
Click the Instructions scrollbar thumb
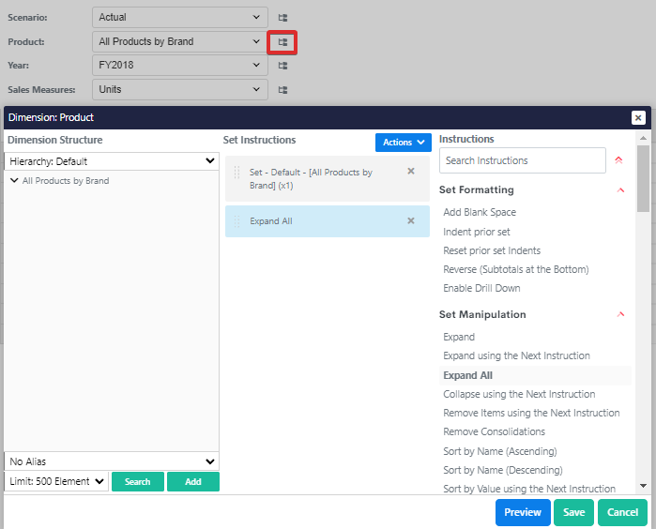pos(643,179)
